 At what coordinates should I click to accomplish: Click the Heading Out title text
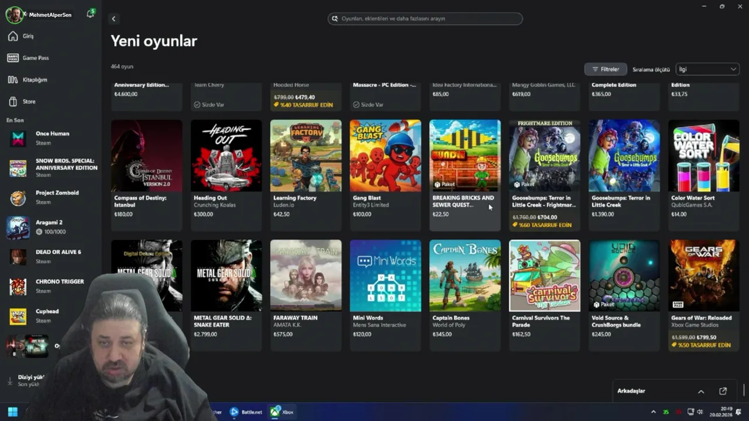pyautogui.click(x=210, y=198)
